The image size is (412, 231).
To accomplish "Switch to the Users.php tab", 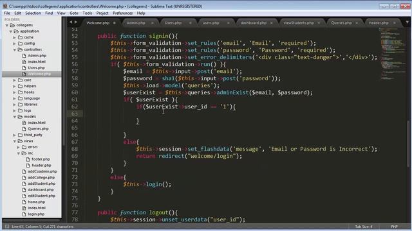I will click(173, 23).
